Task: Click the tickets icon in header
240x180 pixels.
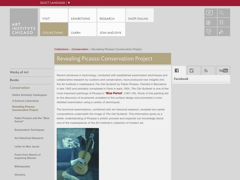Action: 211,32
